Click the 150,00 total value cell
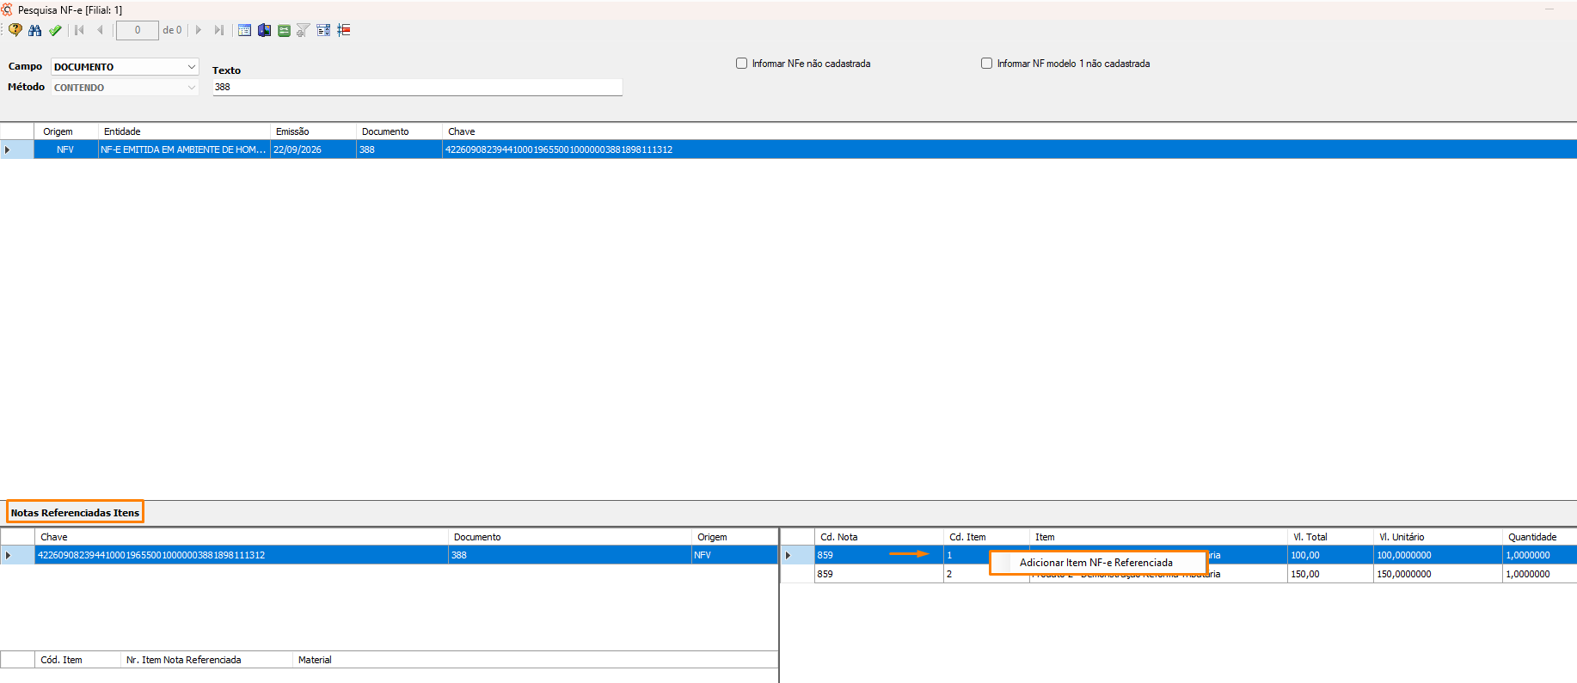 point(1330,574)
